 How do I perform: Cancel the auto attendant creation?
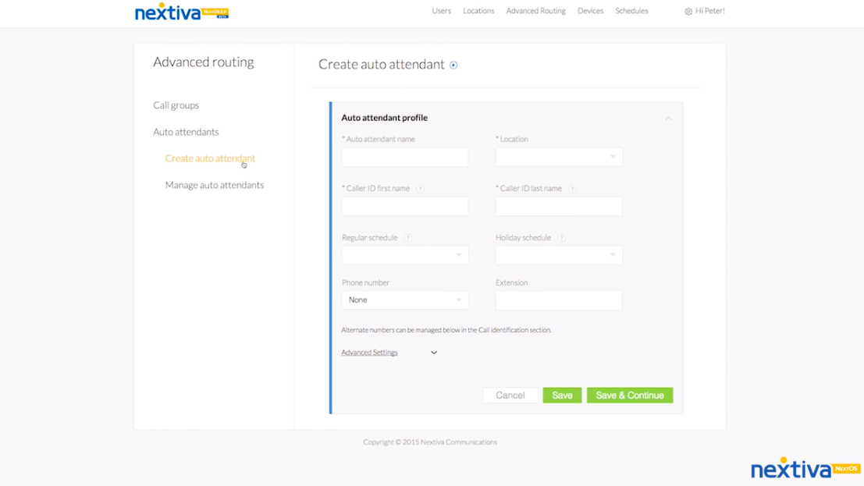pyautogui.click(x=510, y=395)
